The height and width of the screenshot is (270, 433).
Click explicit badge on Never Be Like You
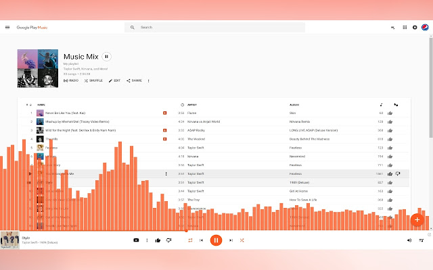tap(165, 113)
